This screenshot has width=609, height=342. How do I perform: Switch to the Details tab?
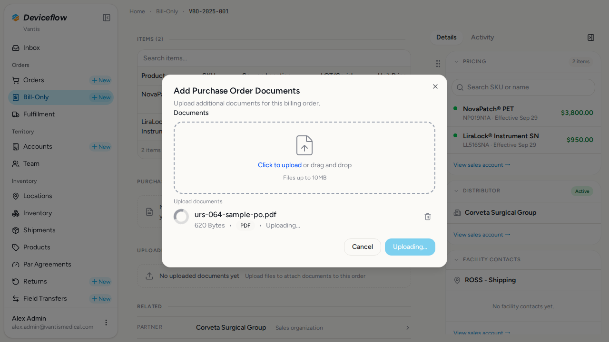pos(446,38)
